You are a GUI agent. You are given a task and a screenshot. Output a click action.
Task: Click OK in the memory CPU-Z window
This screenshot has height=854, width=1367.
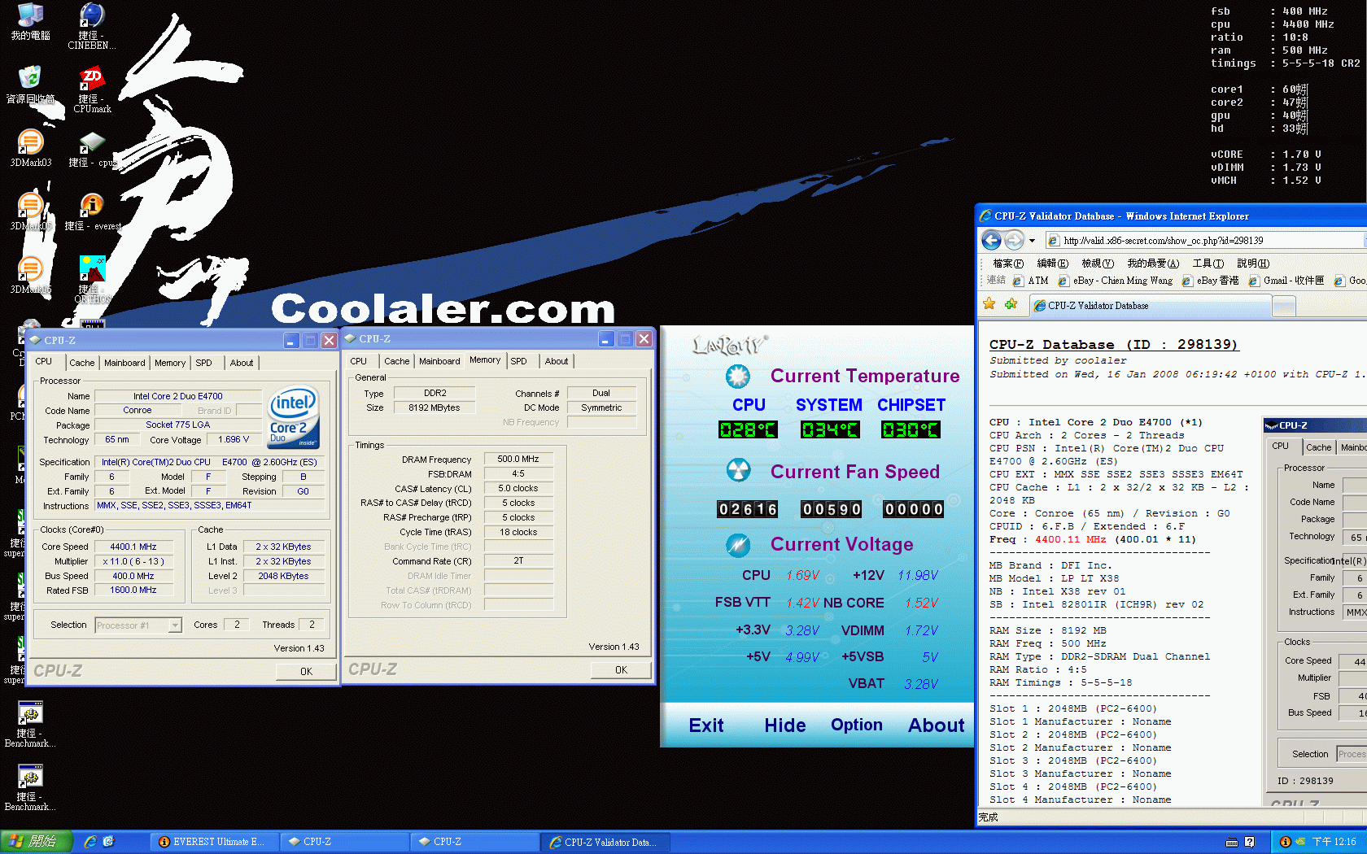pos(621,669)
